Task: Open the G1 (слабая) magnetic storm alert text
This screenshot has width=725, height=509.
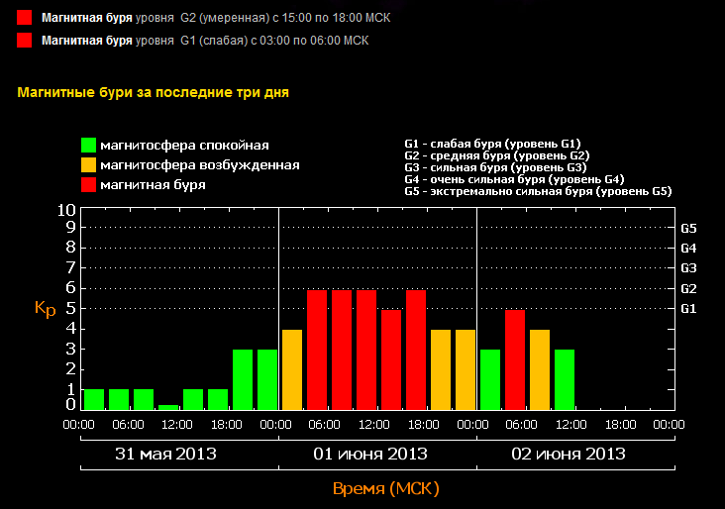Action: pos(204,41)
